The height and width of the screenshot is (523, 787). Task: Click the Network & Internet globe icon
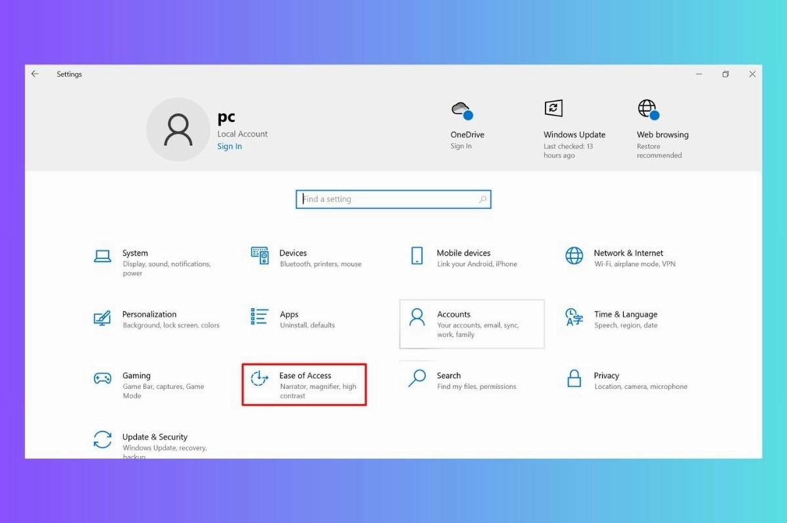pos(574,256)
